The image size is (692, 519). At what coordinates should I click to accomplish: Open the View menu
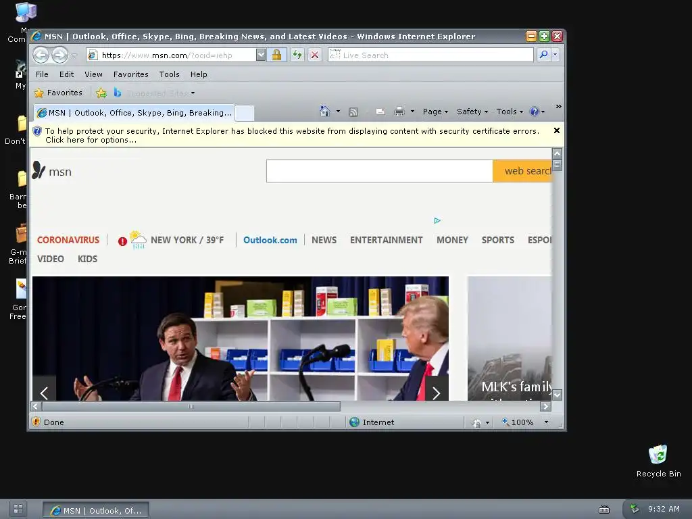pyautogui.click(x=93, y=74)
